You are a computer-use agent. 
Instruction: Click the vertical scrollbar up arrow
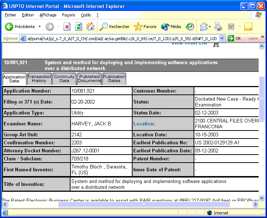262,46
